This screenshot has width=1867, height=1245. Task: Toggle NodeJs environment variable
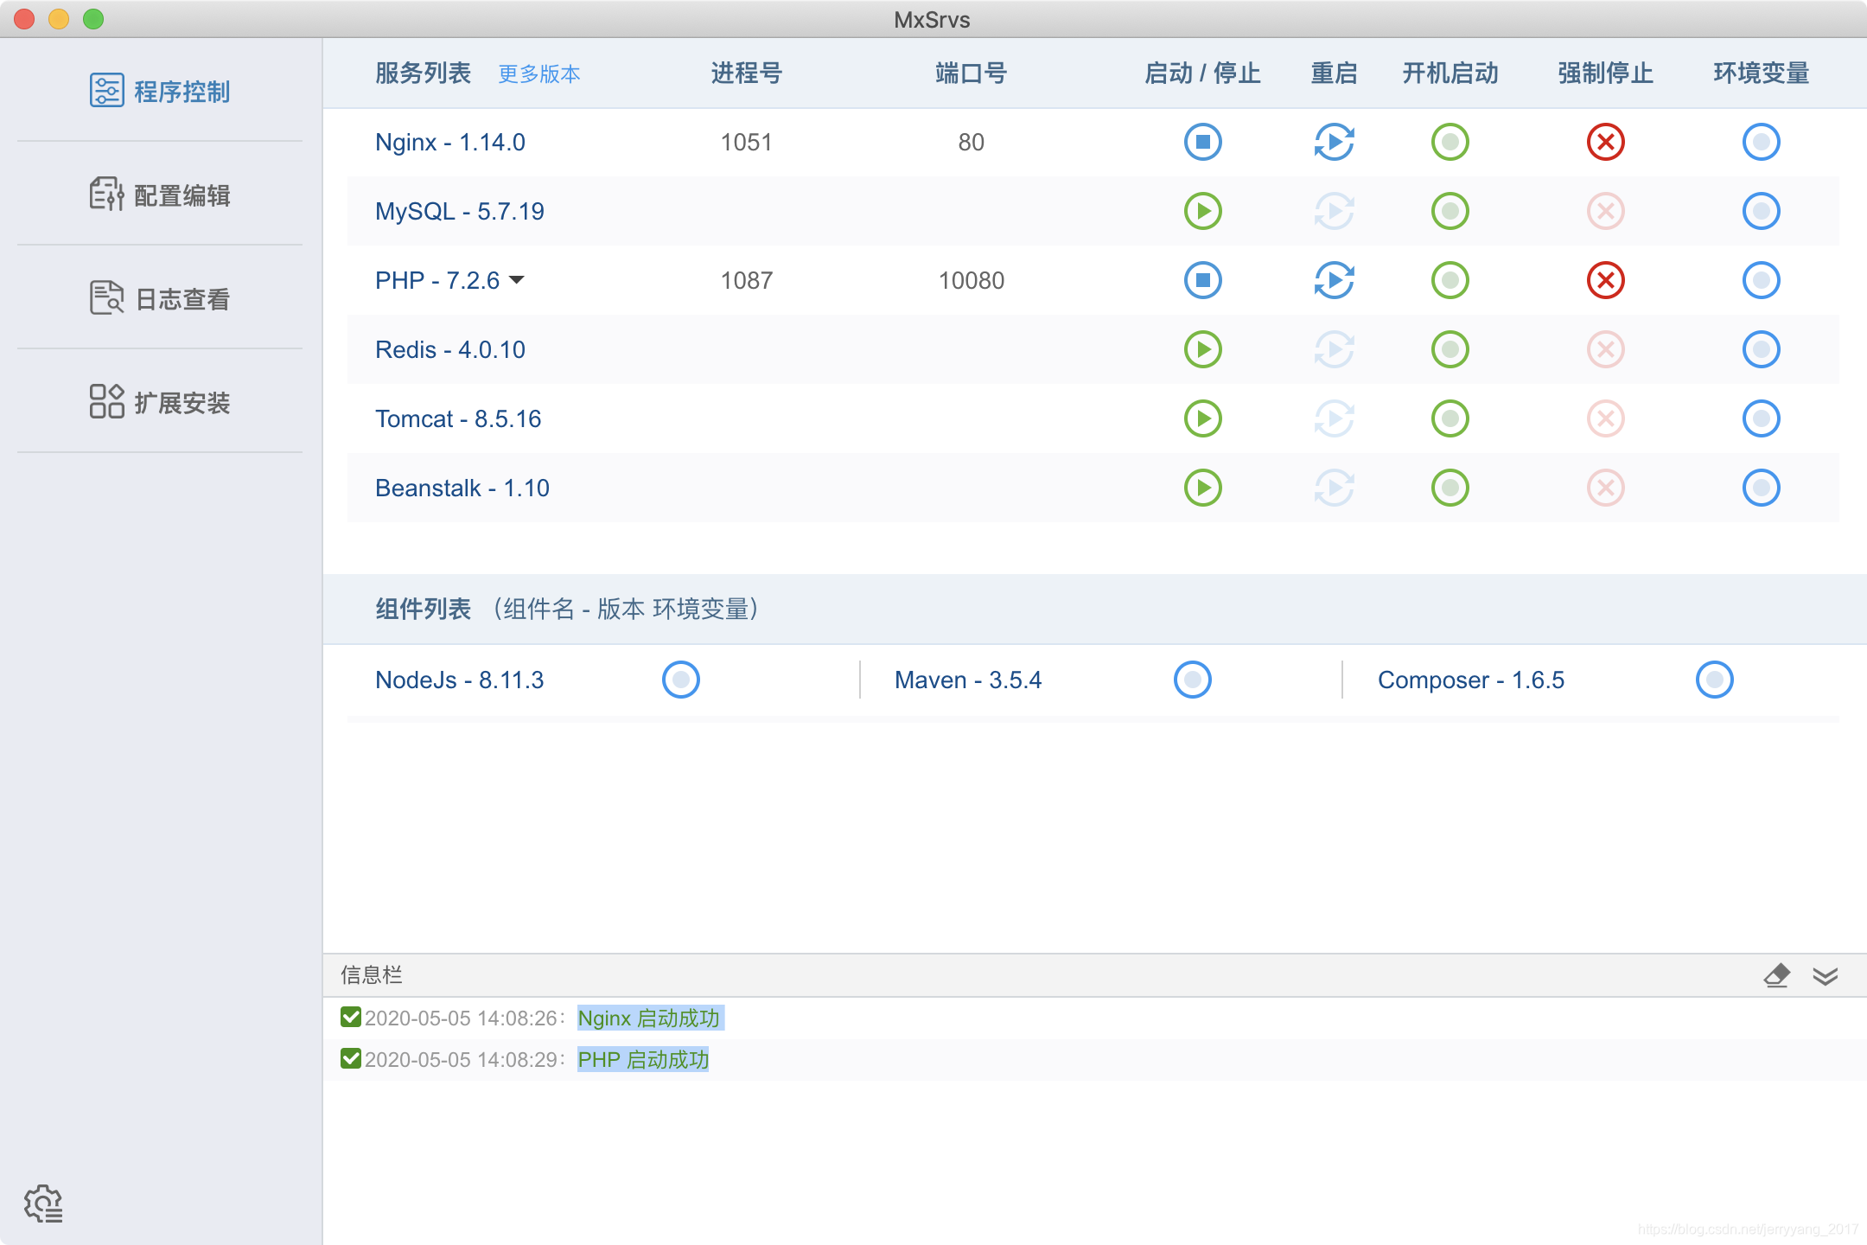pyautogui.click(x=680, y=680)
